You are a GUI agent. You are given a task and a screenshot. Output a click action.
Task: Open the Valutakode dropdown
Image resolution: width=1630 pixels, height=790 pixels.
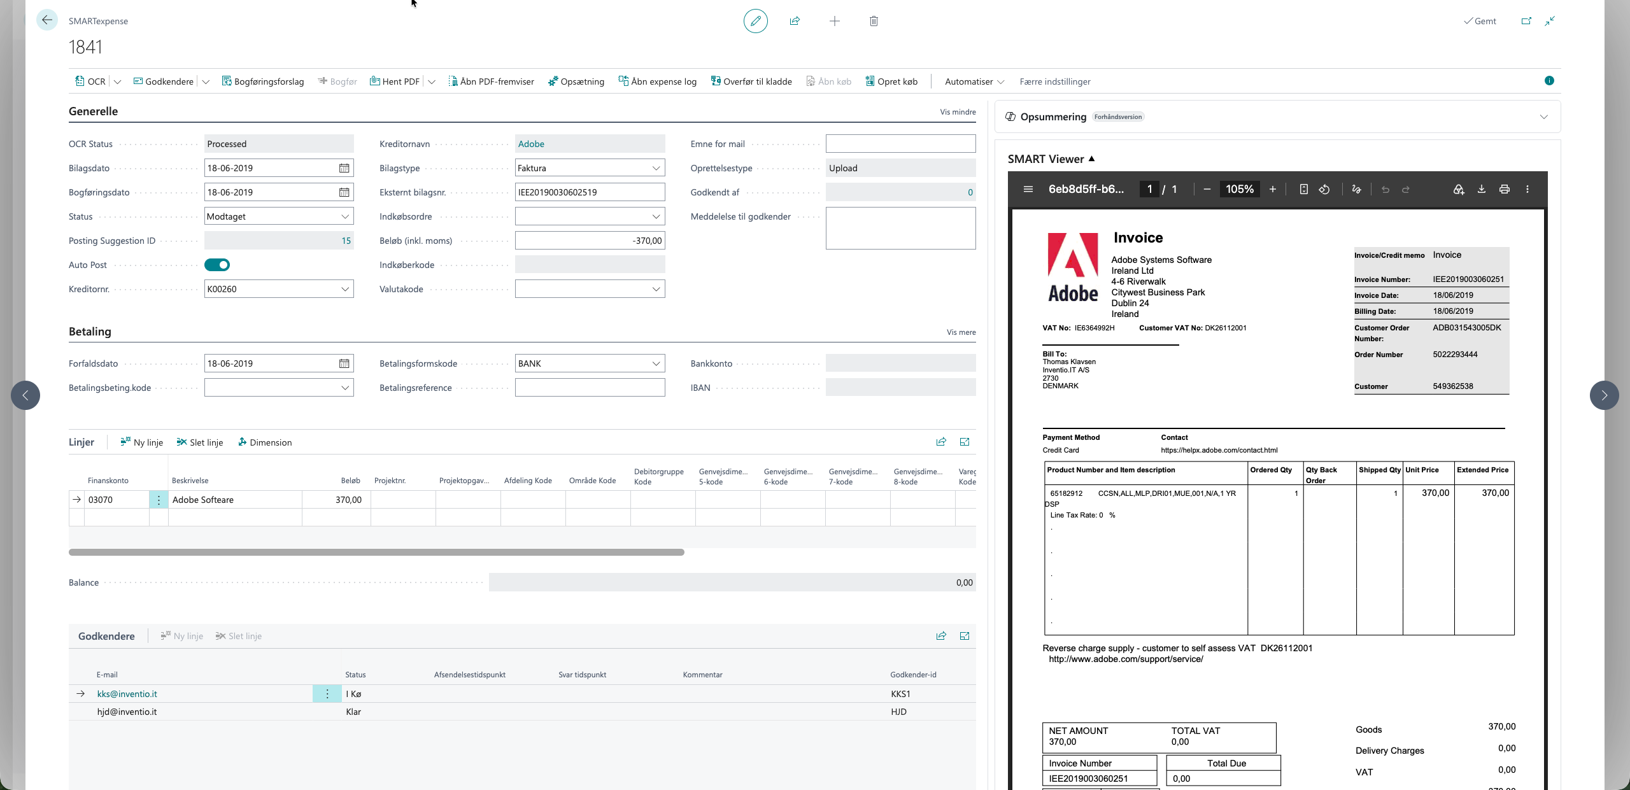coord(656,289)
